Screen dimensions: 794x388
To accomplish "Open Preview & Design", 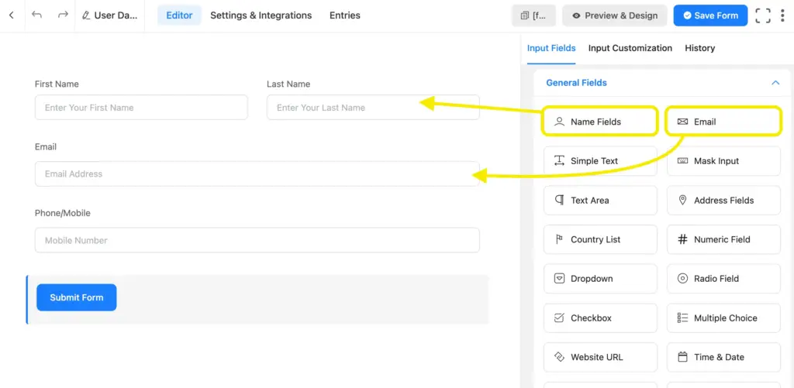I will point(614,15).
